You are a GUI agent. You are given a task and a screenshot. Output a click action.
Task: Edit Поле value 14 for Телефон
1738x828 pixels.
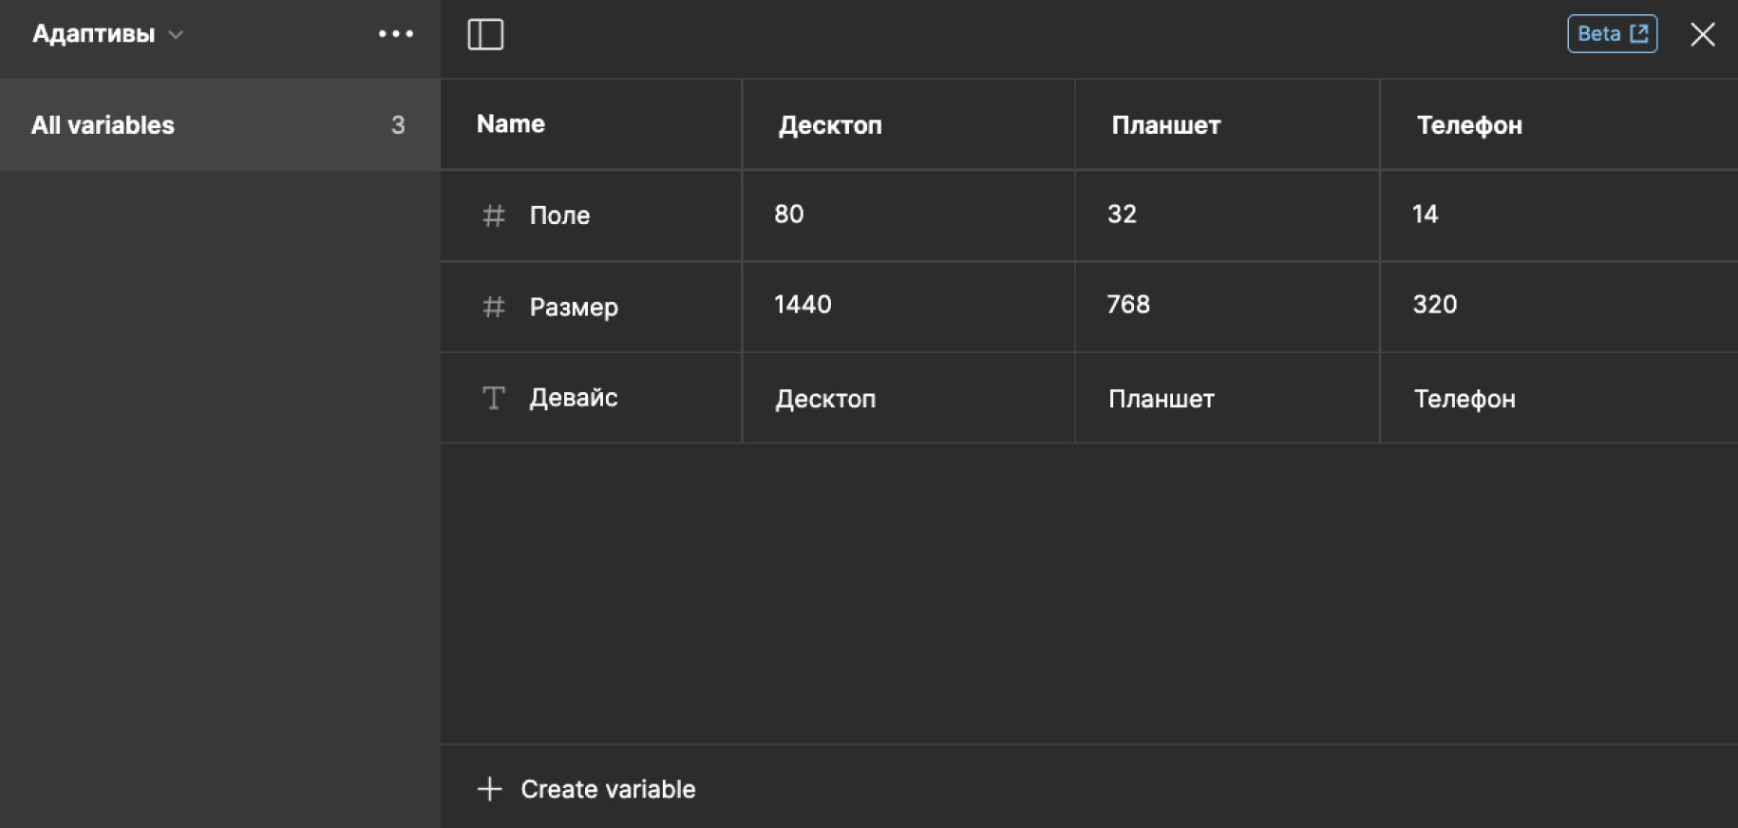1425,215
